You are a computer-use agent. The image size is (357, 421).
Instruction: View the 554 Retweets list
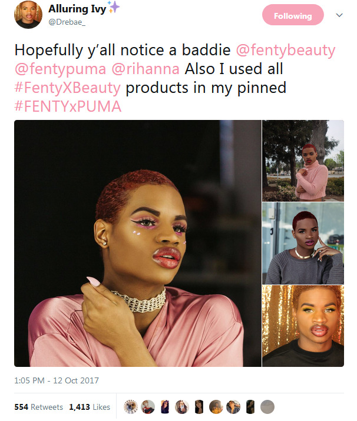click(39, 407)
